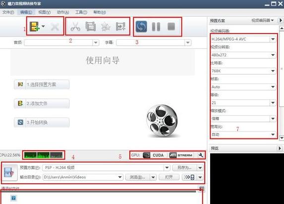Viewport: 284px width, 204px height.
Task: Toggle ATI Stream acceleration
Action: tap(181, 155)
